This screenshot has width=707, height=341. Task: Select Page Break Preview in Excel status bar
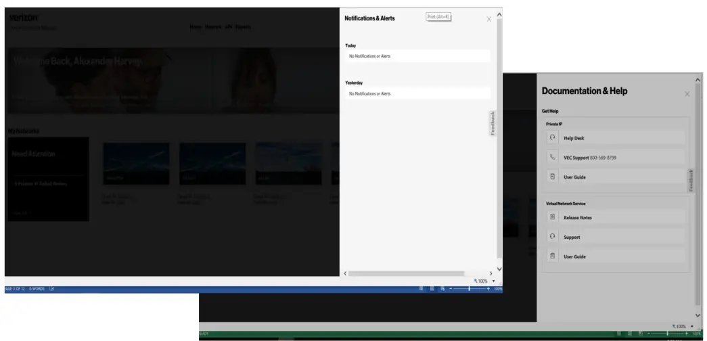click(640, 334)
